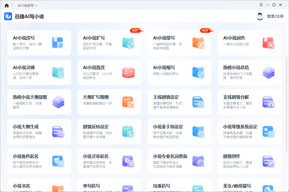Click the 小说金手指设定 title

[168, 127]
